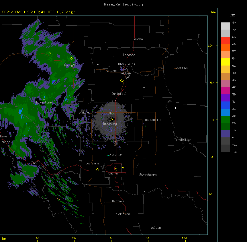Click the yellow 51-54 dBZ legend swatch
247x242 pixels.
tap(225, 62)
